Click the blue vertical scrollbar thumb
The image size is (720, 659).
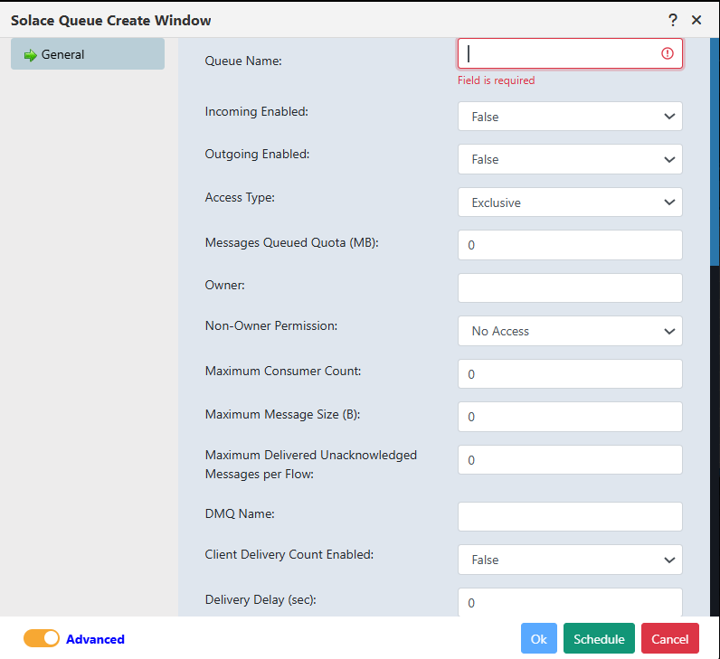[x=715, y=152]
